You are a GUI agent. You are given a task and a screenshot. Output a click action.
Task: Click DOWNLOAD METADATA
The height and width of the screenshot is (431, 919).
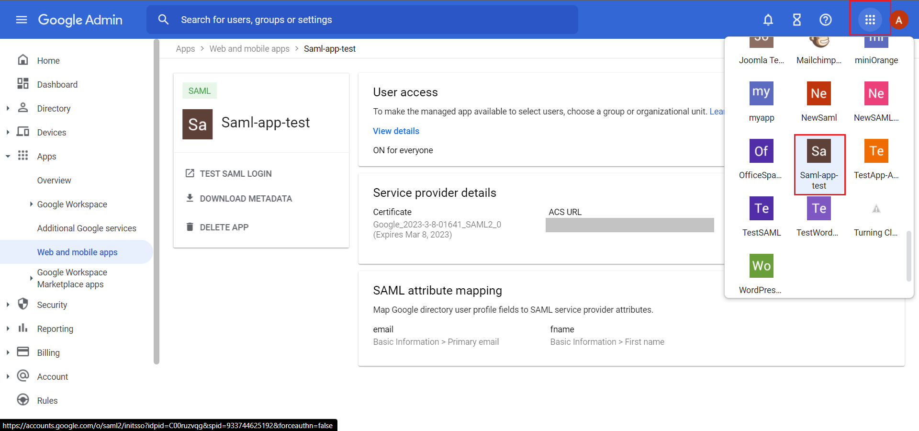[239, 198]
